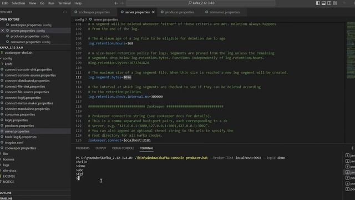Collapse the config folder
This screenshot has width=355, height=200.
(x=7, y=58)
